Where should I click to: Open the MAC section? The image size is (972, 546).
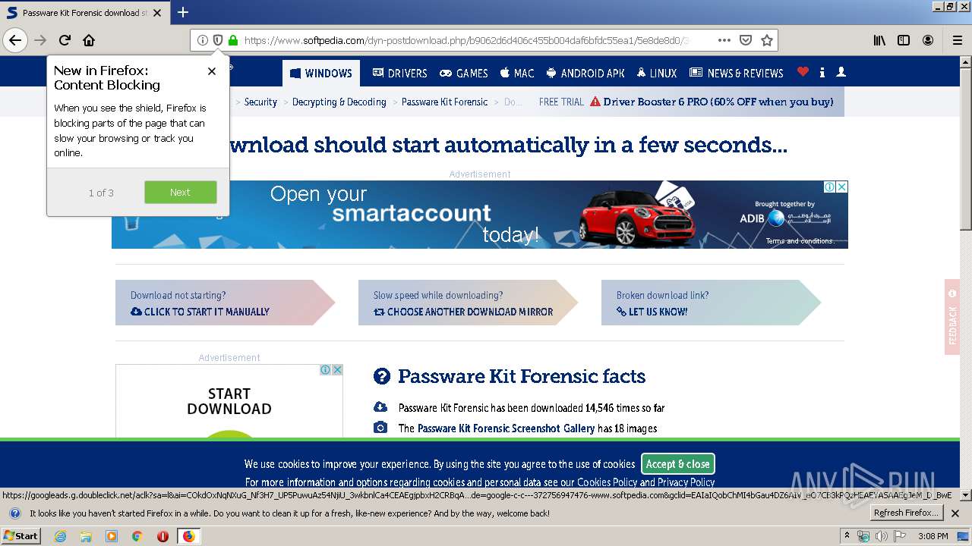coord(517,74)
